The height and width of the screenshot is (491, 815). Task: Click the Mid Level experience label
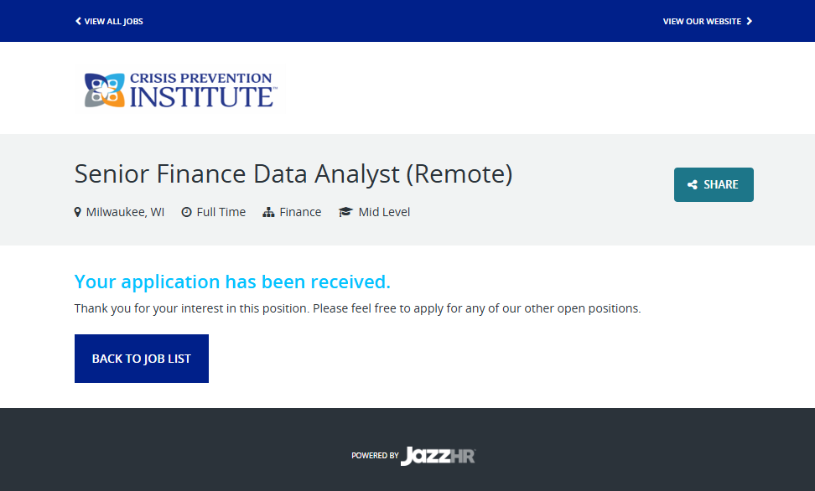click(384, 212)
